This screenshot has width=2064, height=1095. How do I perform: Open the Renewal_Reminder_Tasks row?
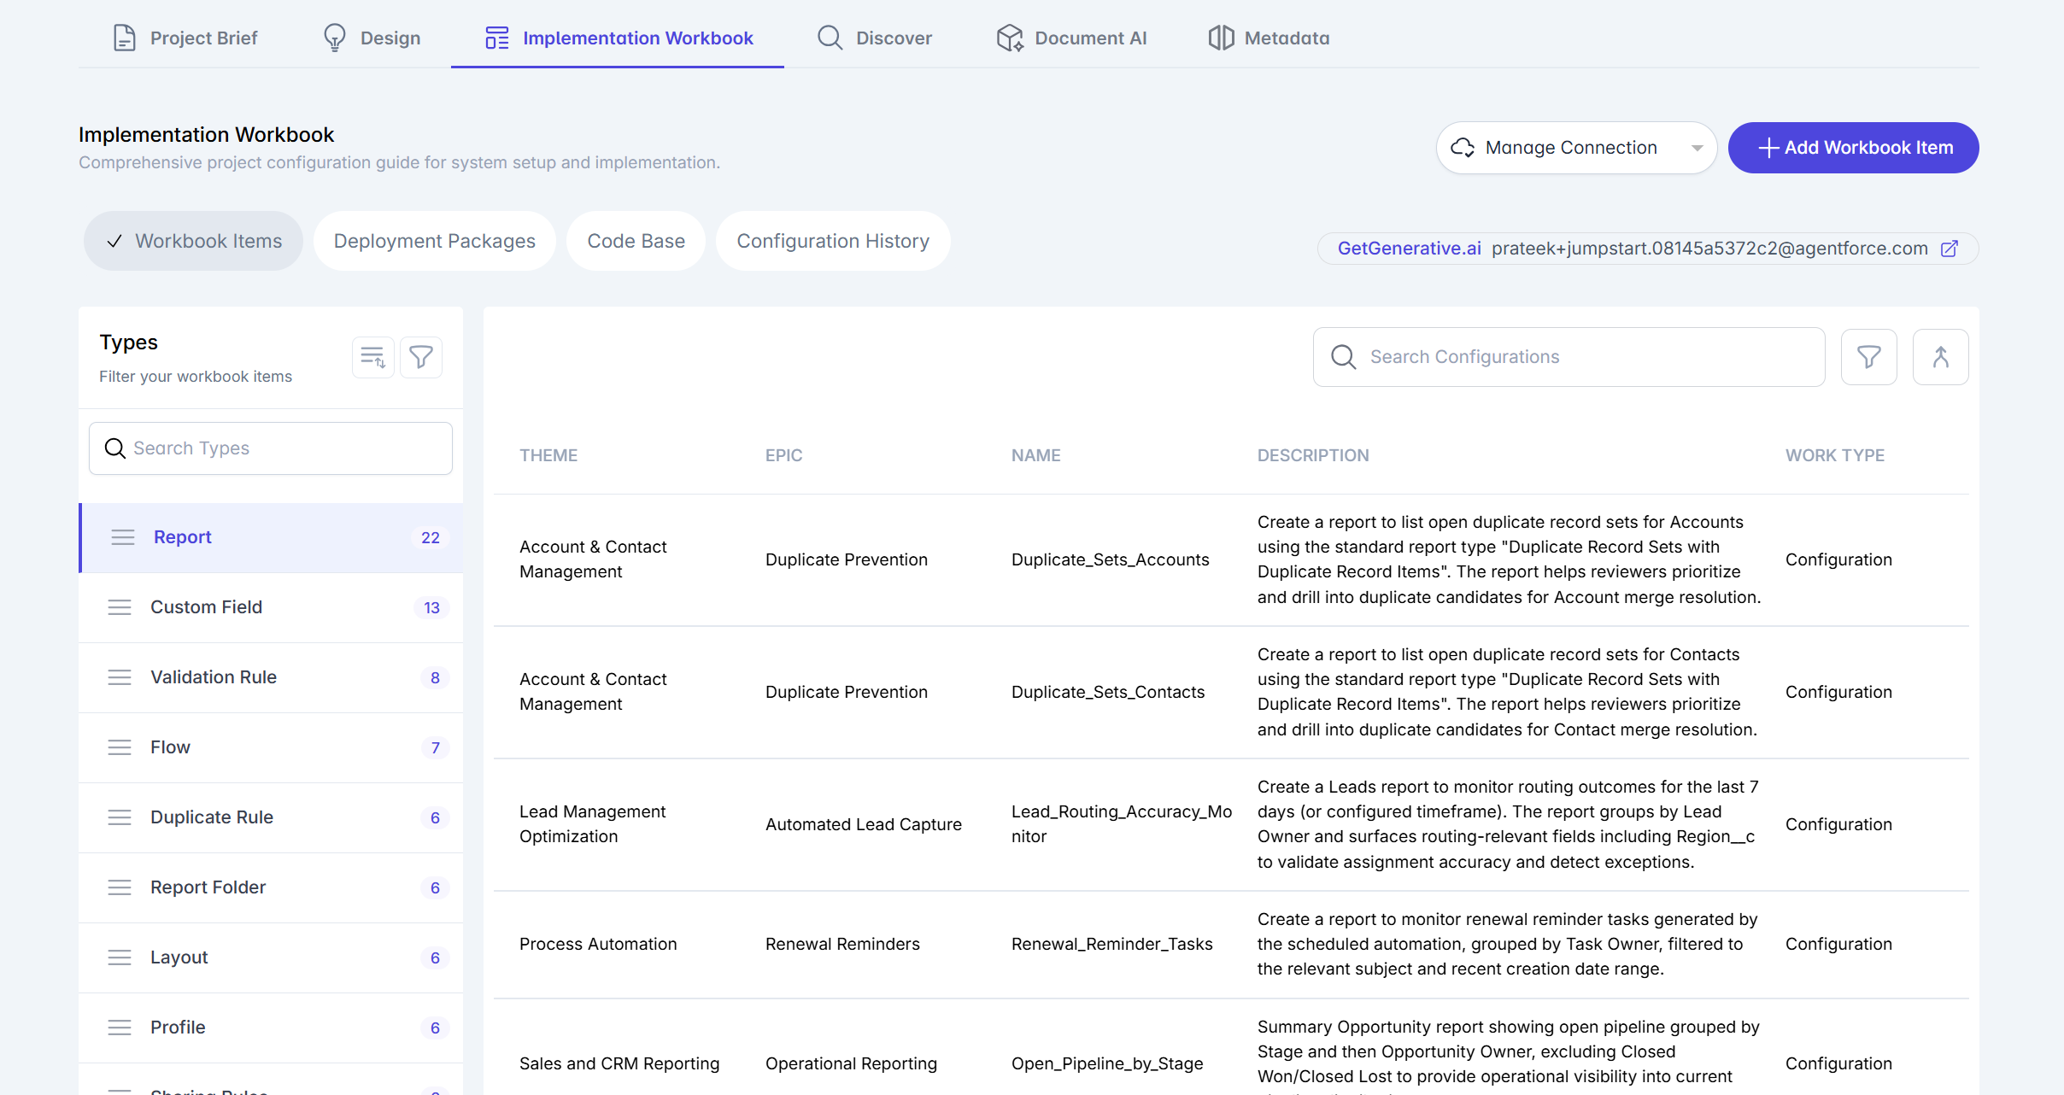click(x=1231, y=944)
